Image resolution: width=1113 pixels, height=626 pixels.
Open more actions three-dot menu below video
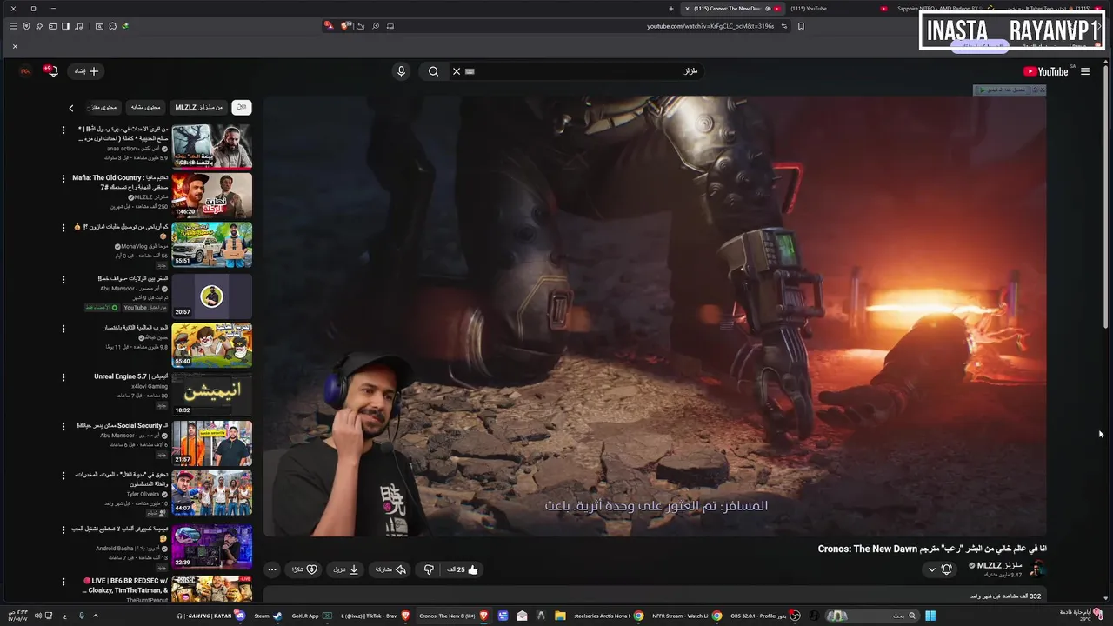tap(272, 569)
